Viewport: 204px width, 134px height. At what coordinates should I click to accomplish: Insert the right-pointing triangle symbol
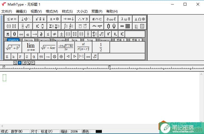[x=75, y=57]
